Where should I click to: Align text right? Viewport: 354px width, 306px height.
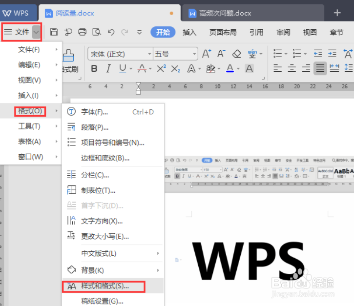306,68
